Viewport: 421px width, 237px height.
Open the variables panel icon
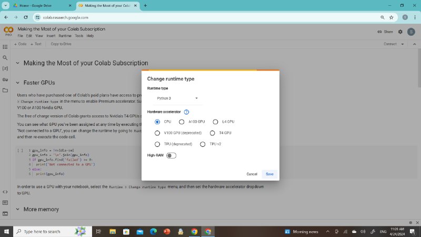(x=5, y=68)
